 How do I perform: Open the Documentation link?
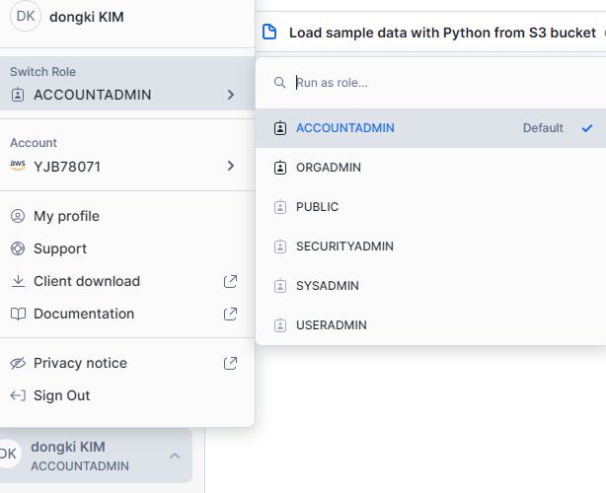(x=84, y=314)
